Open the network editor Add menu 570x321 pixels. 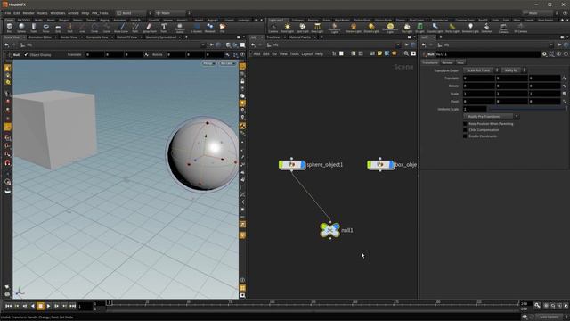pos(256,53)
